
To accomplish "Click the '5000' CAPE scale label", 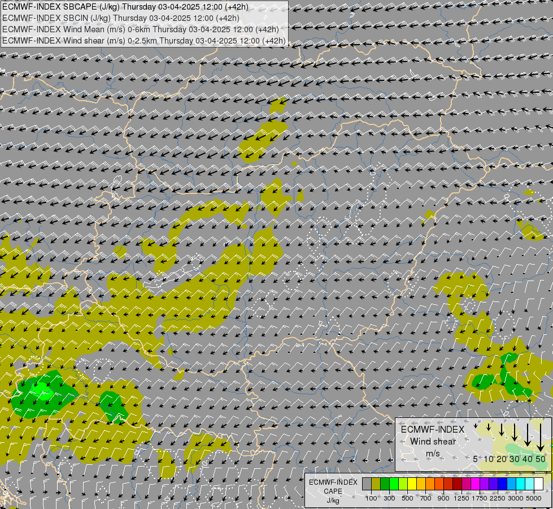I will (534, 498).
